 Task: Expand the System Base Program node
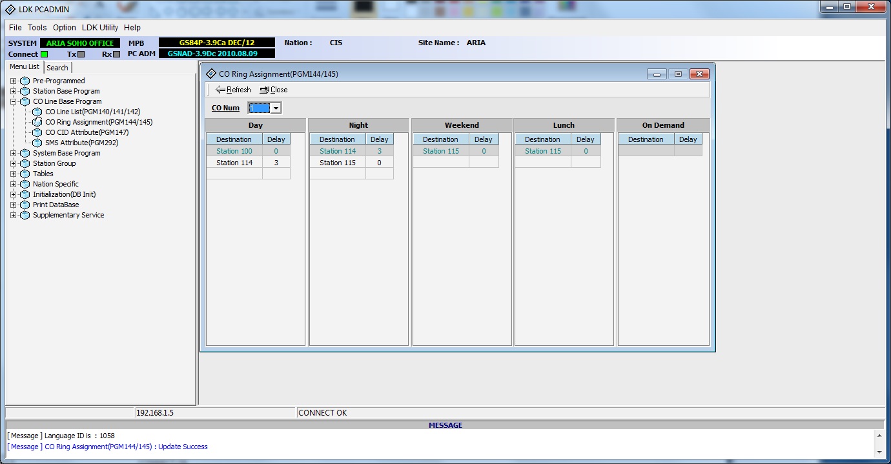coord(13,153)
